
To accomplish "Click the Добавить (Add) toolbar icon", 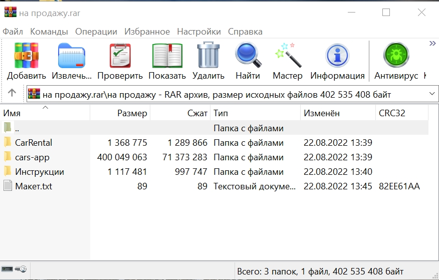I will point(26,56).
